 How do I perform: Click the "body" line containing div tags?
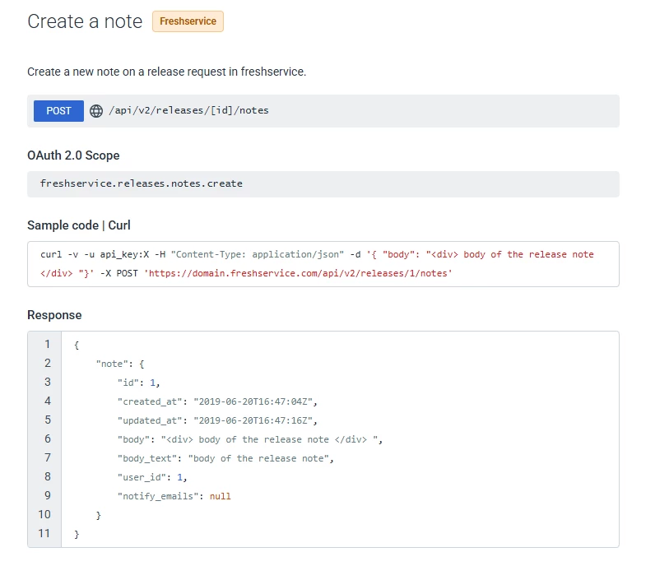point(250,440)
